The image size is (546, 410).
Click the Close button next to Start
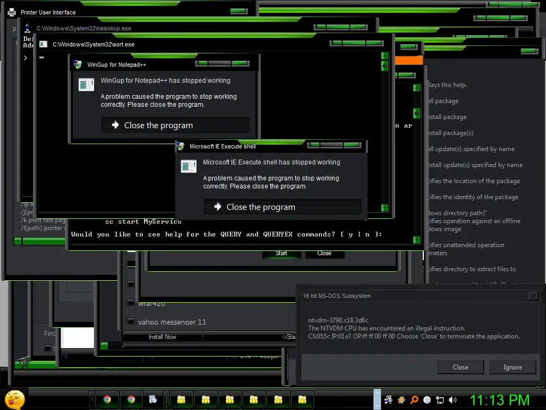324,254
